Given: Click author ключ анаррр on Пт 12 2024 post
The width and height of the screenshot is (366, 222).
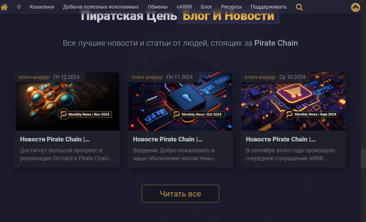Looking at the screenshot, I should [x=34, y=77].
